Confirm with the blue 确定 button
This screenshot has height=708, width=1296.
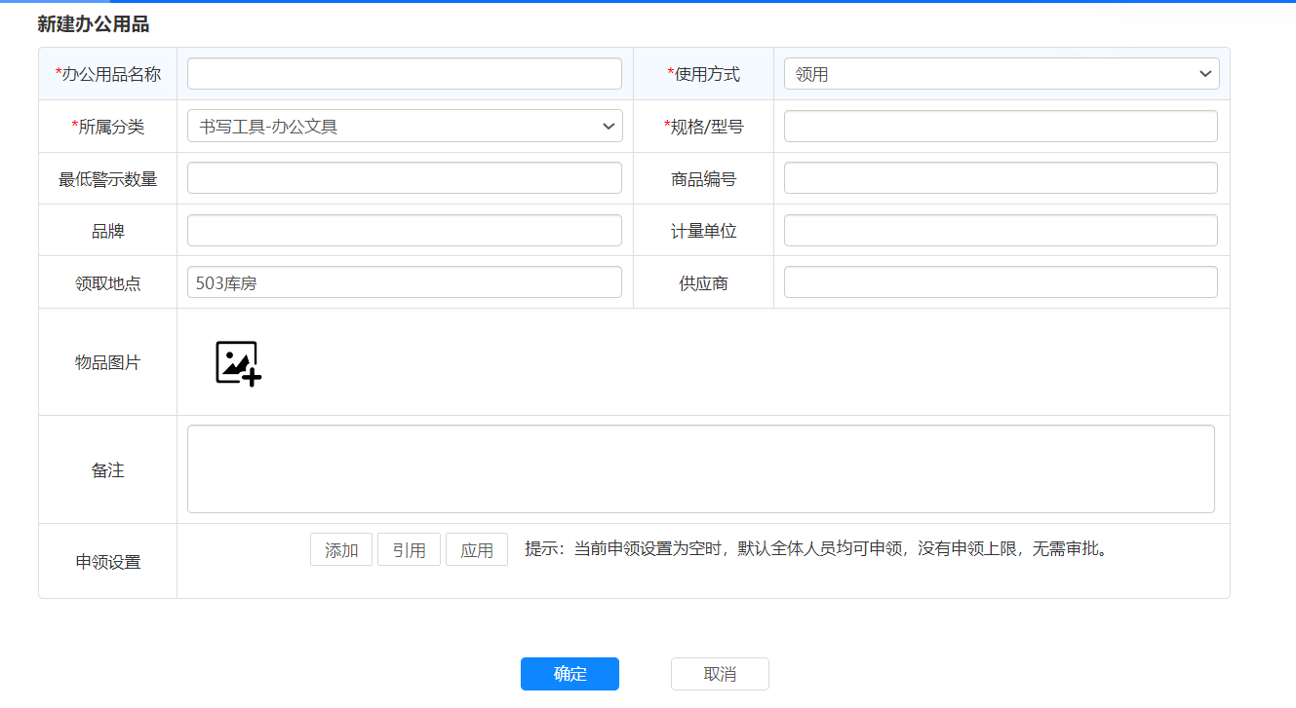coord(569,674)
